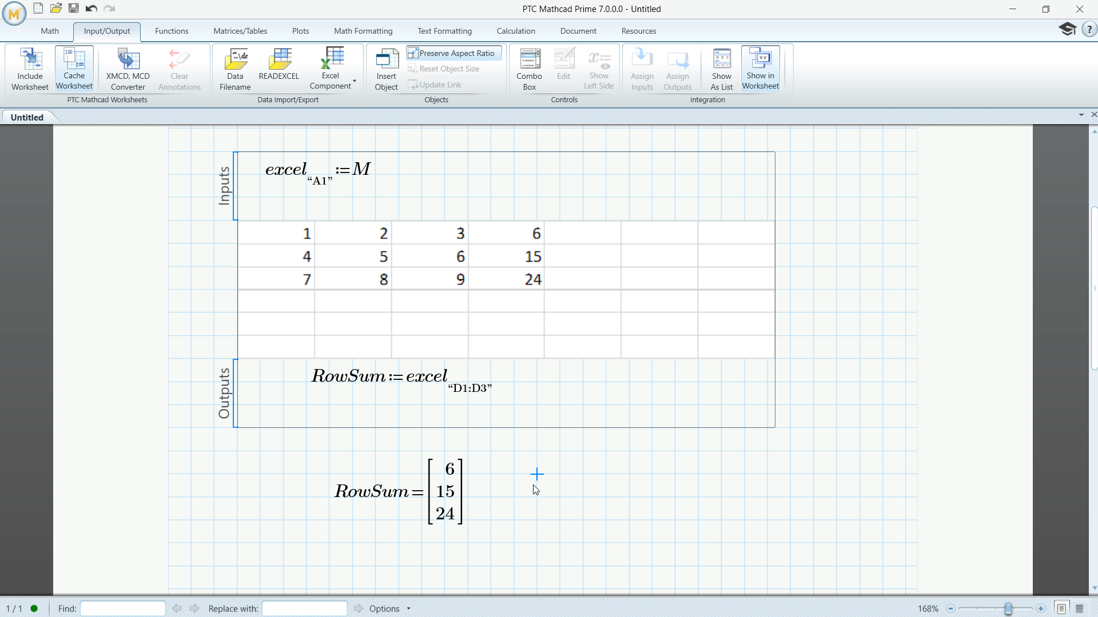
Task: Insert the READEXCEL function
Action: (x=279, y=64)
